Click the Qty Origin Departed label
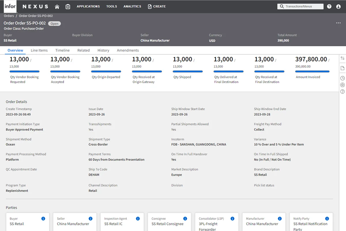Screen dimensions: 346x231 pyautogui.click(x=106, y=77)
